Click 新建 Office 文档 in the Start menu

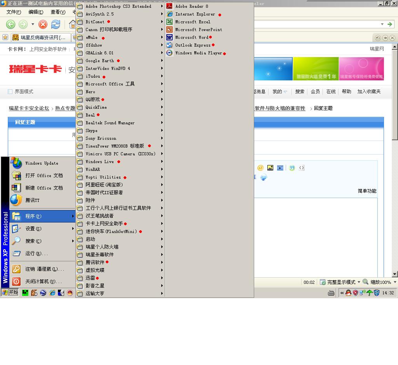pos(42,188)
